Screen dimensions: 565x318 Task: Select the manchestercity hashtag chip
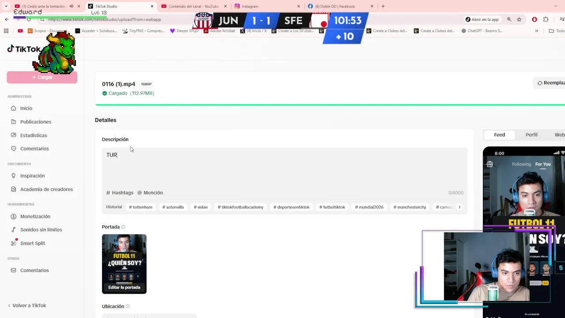point(410,207)
